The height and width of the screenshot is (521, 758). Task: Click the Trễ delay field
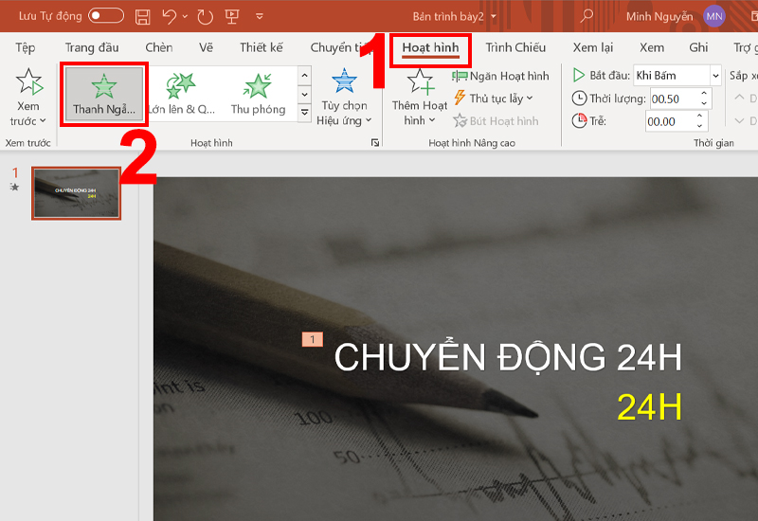[x=669, y=121]
